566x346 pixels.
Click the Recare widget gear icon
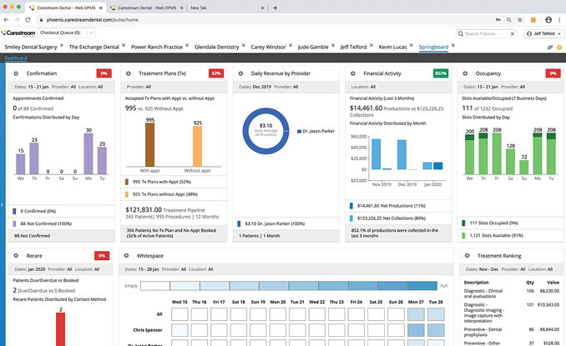point(14,255)
